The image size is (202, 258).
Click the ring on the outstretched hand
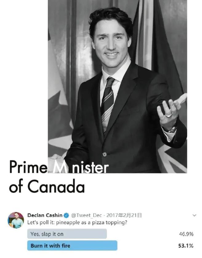(169, 115)
